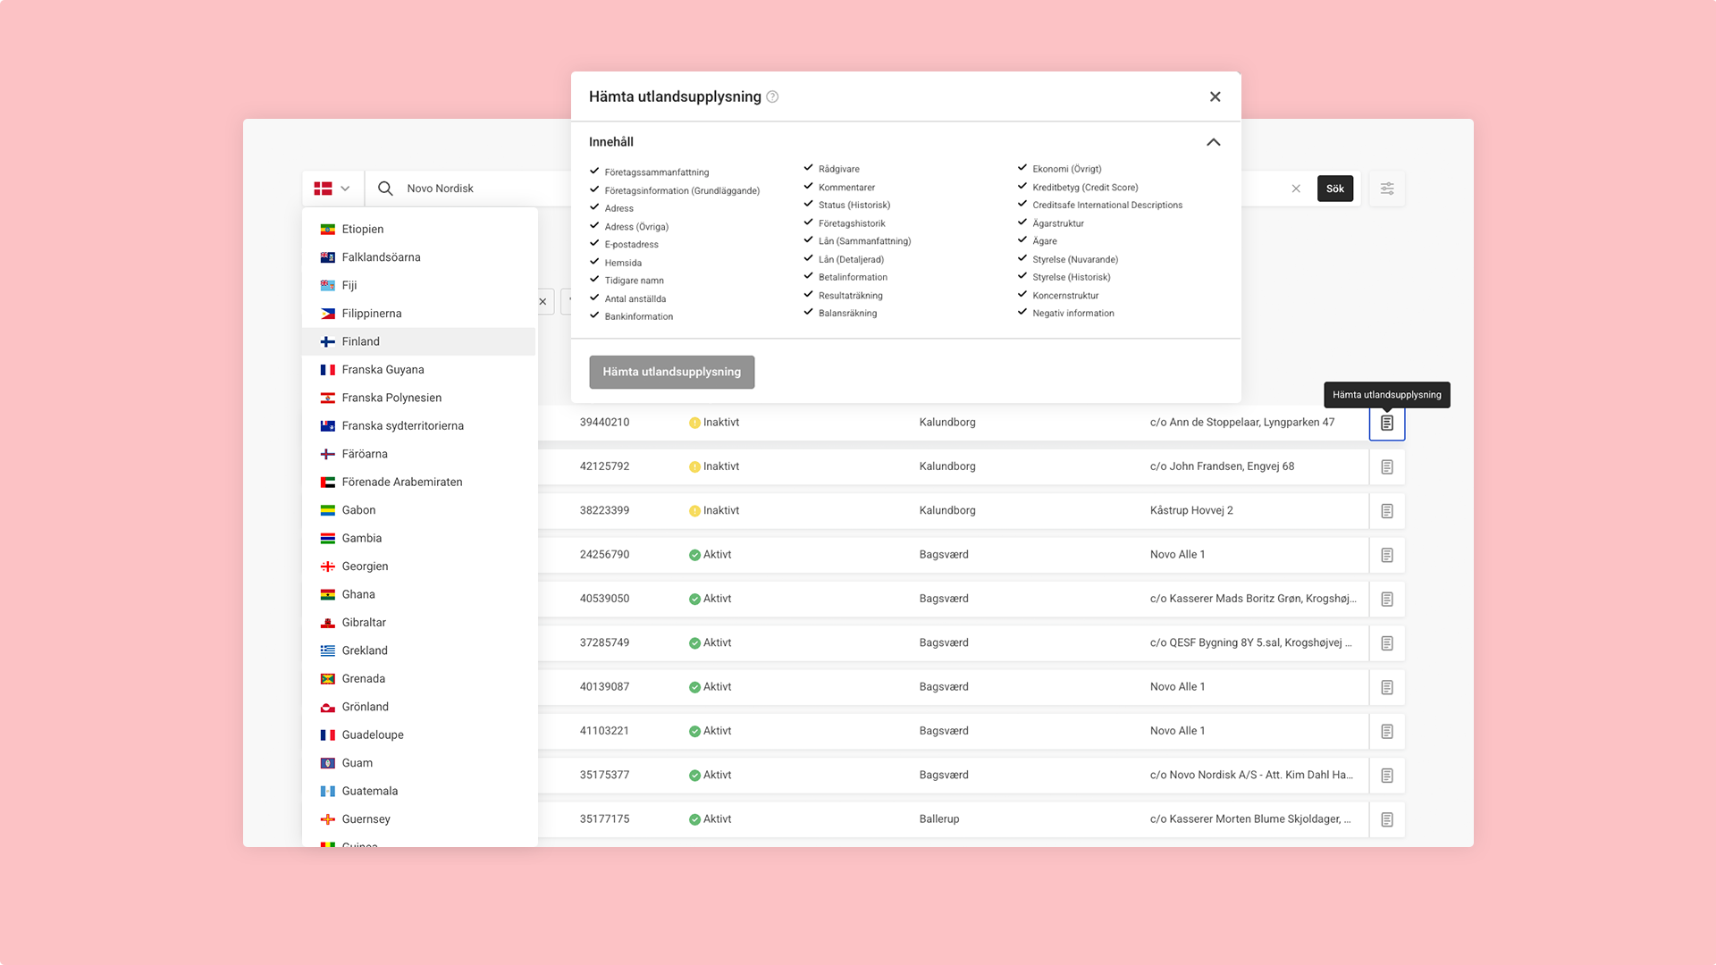The height and width of the screenshot is (965, 1716).
Task: Open the country flag dropdown next to search
Action: [x=332, y=189]
